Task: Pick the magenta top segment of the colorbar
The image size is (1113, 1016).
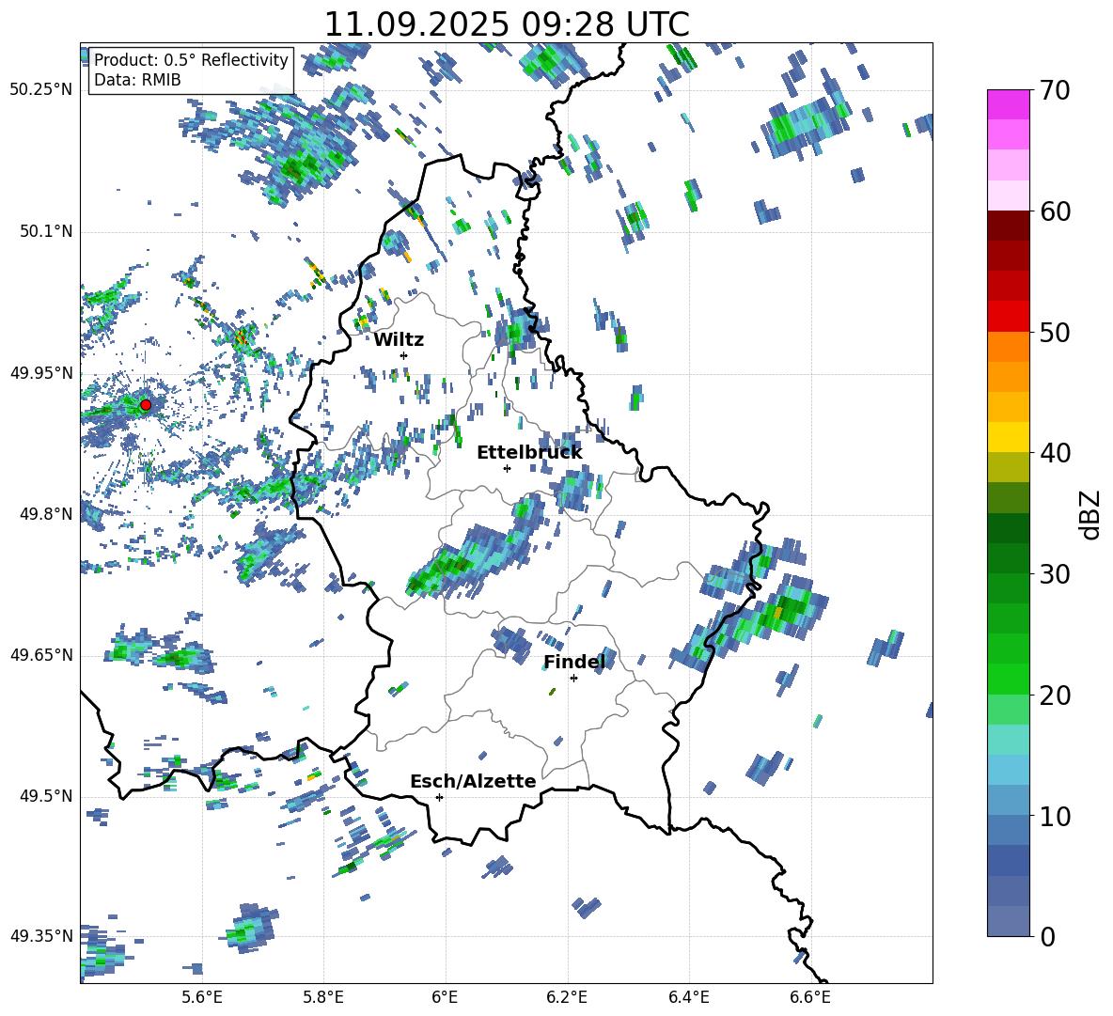Action: point(1008,103)
